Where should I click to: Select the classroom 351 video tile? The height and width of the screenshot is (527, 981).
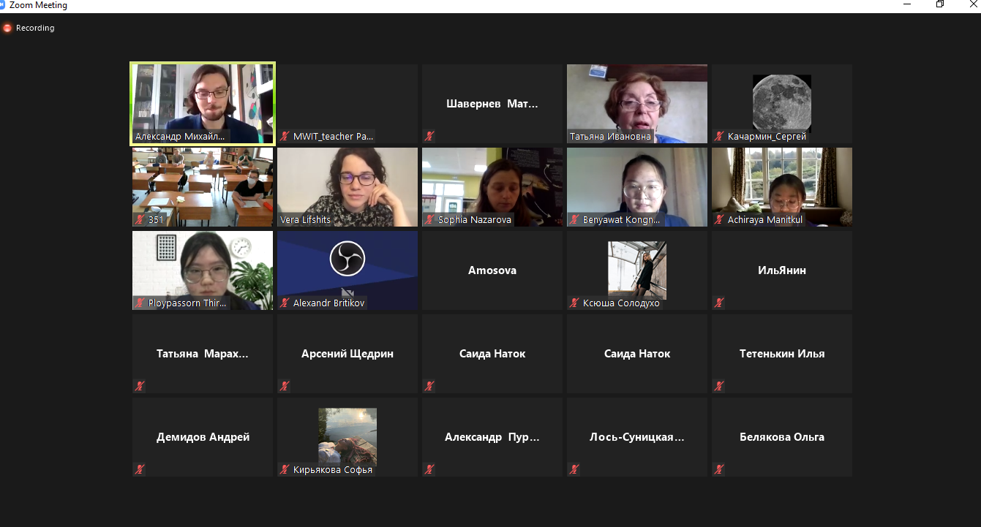click(x=203, y=187)
